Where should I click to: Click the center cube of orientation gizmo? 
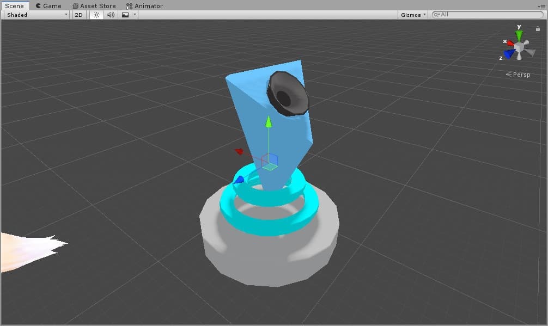coord(519,47)
